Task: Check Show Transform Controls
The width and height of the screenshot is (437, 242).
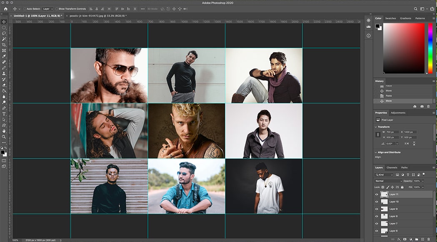Action: [58, 8]
